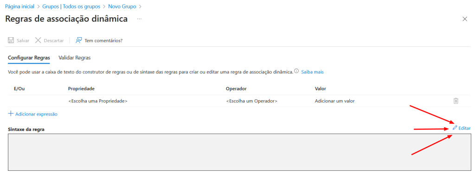Click the Salvar button label
475x174 pixels.
click(23, 41)
